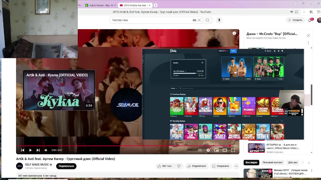The image size is (321, 180).
Task: Click the media playback control icon in browser toolbar
Action: (x=311, y=12)
